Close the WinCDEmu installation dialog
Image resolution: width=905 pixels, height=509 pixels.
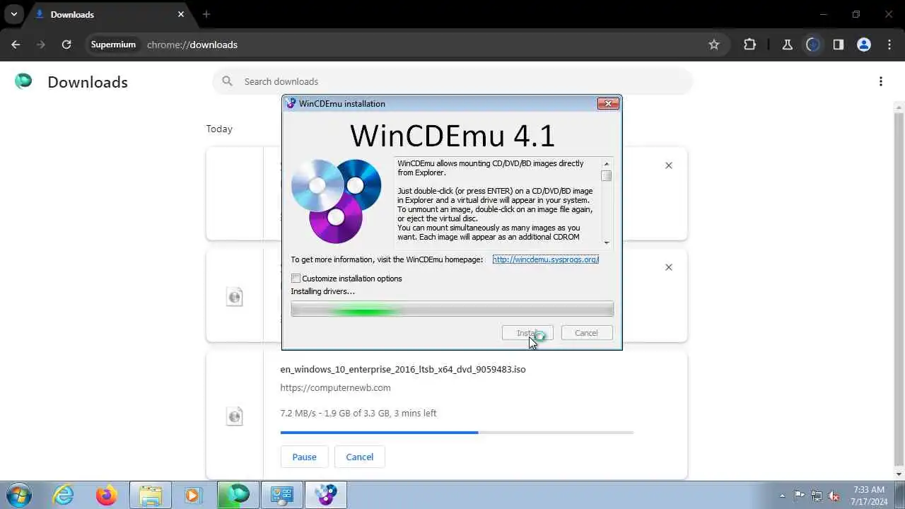tap(608, 103)
